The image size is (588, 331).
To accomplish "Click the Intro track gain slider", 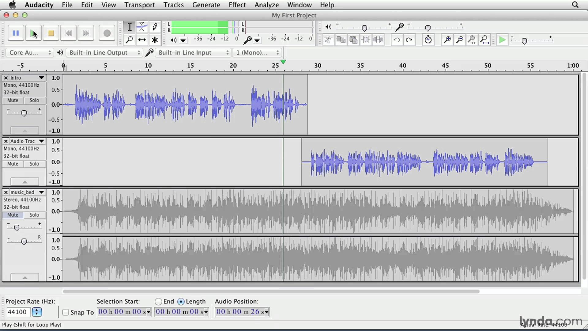I will (x=24, y=113).
